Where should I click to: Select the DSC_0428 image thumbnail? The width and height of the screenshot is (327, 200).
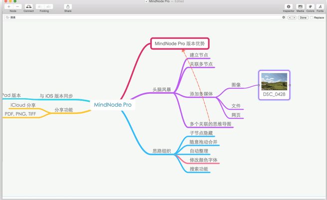[x=274, y=82]
